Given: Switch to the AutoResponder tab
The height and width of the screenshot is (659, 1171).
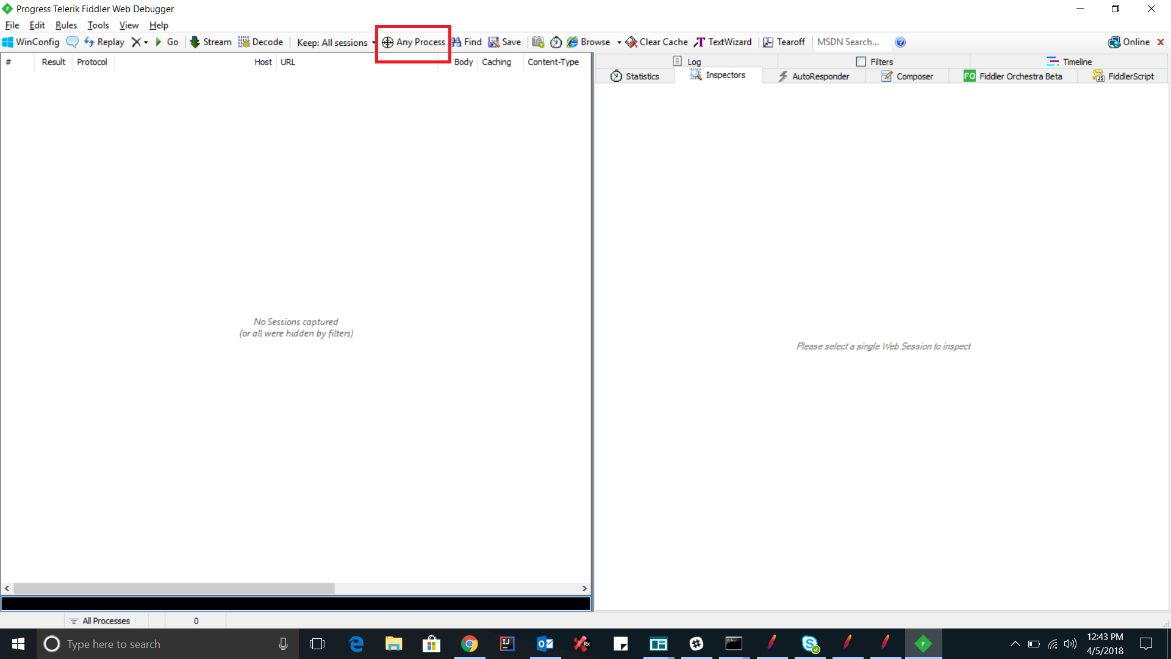Looking at the screenshot, I should click(814, 76).
